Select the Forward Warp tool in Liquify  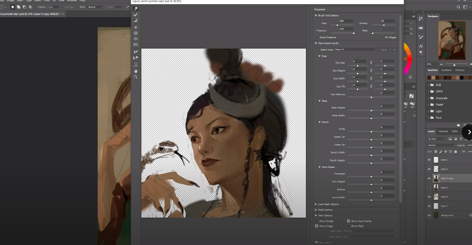tap(136, 9)
